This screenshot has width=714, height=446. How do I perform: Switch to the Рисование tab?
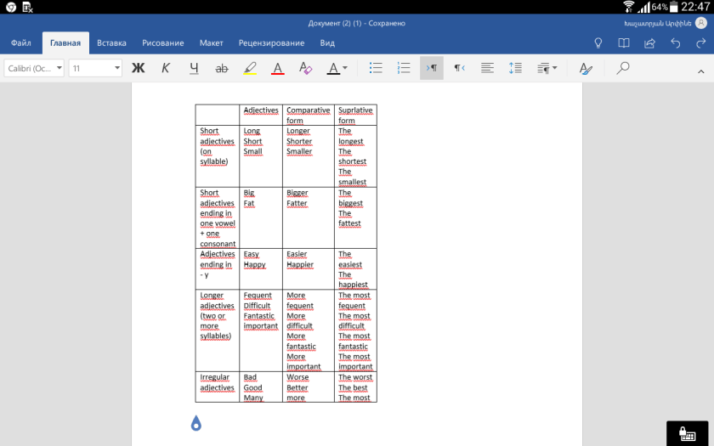163,42
